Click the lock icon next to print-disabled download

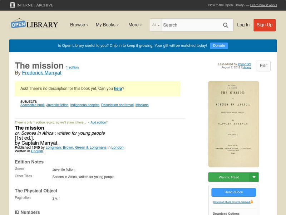[x=252, y=202]
